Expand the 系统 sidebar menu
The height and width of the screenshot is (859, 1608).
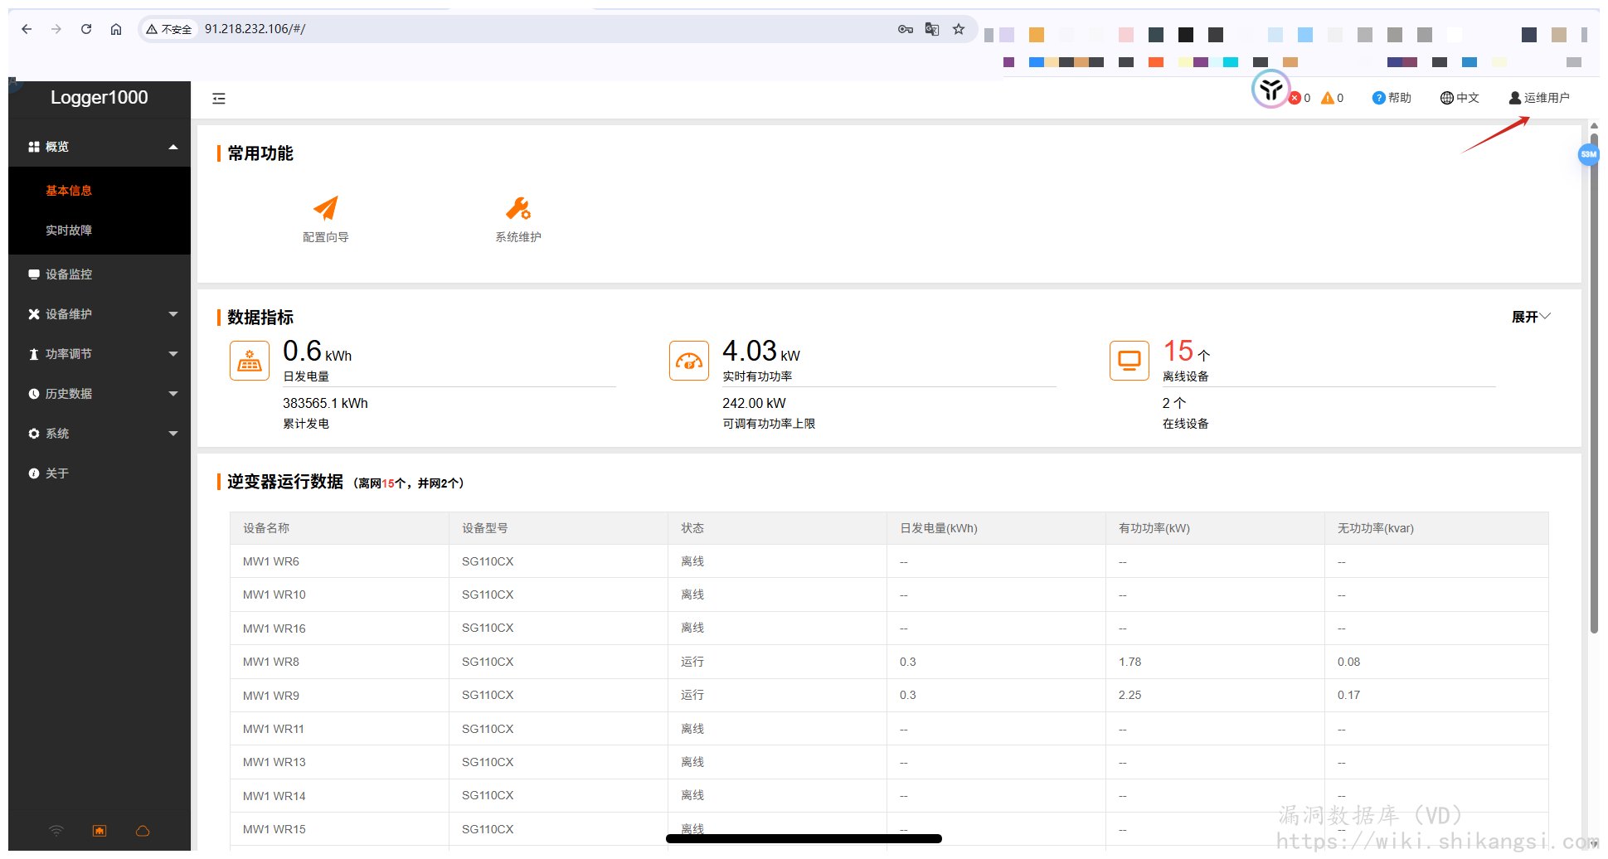(100, 434)
